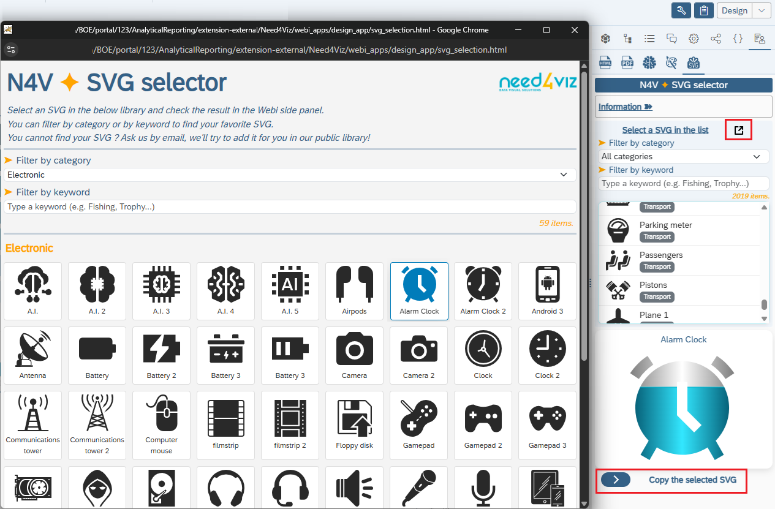Click the clipboard icon button
The height and width of the screenshot is (509, 775).
(705, 10)
